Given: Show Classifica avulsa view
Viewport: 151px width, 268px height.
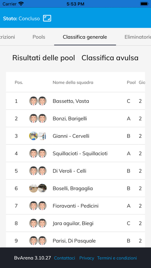Looking at the screenshot, I should [110, 58].
